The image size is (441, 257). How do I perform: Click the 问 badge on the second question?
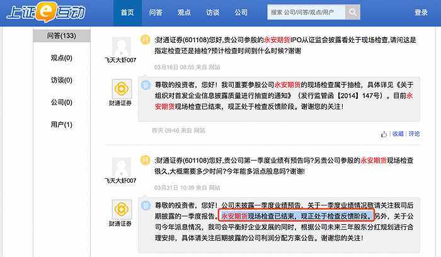point(145,160)
